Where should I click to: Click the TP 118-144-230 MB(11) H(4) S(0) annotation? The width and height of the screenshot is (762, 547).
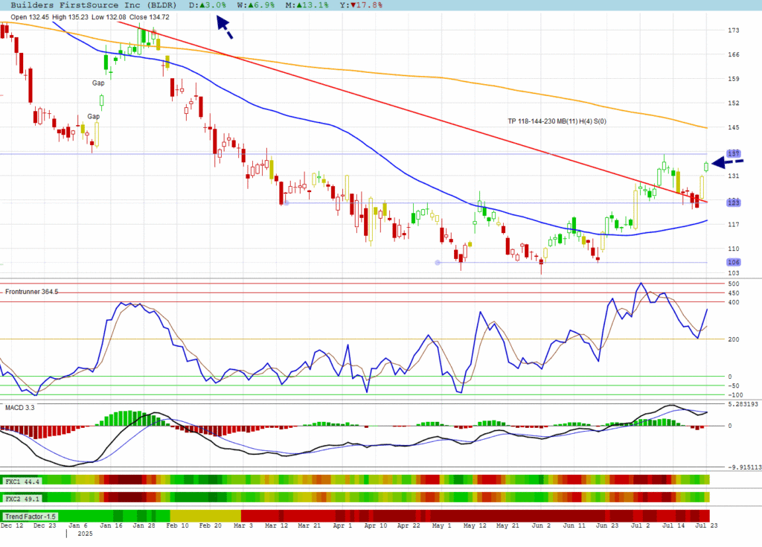point(557,121)
